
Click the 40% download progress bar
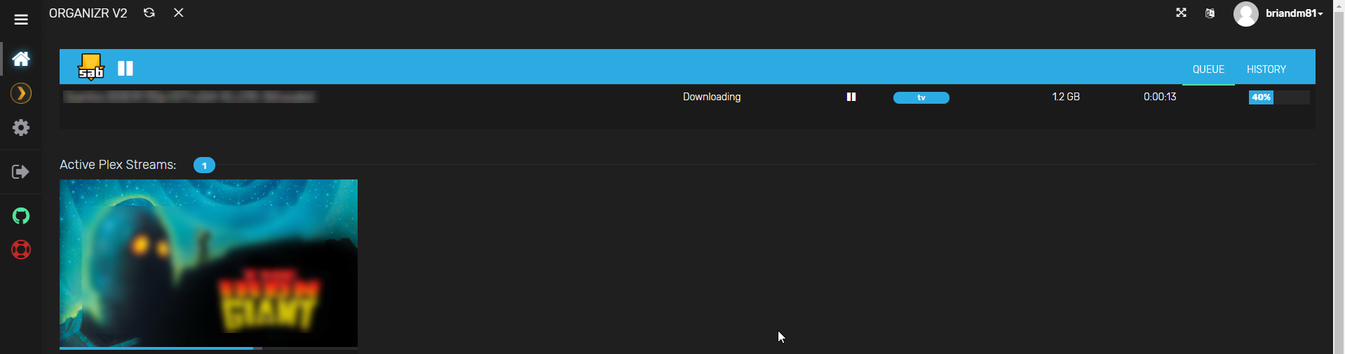pyautogui.click(x=1279, y=97)
